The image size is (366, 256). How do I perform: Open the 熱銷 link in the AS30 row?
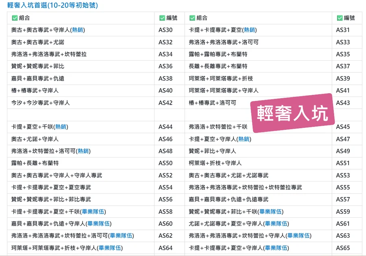(78, 30)
